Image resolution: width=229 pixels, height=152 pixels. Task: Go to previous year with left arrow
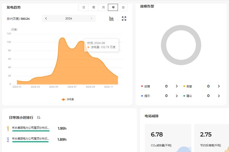46,18
